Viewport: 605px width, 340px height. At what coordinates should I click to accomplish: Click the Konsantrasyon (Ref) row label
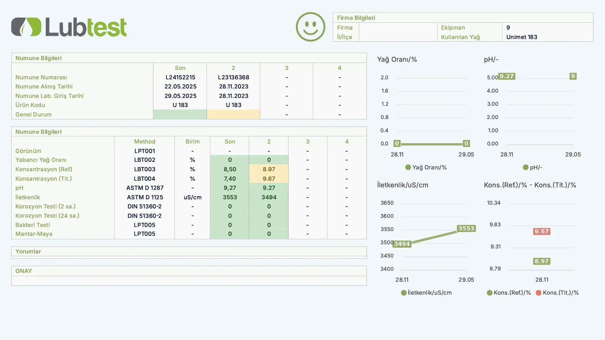[x=44, y=169]
